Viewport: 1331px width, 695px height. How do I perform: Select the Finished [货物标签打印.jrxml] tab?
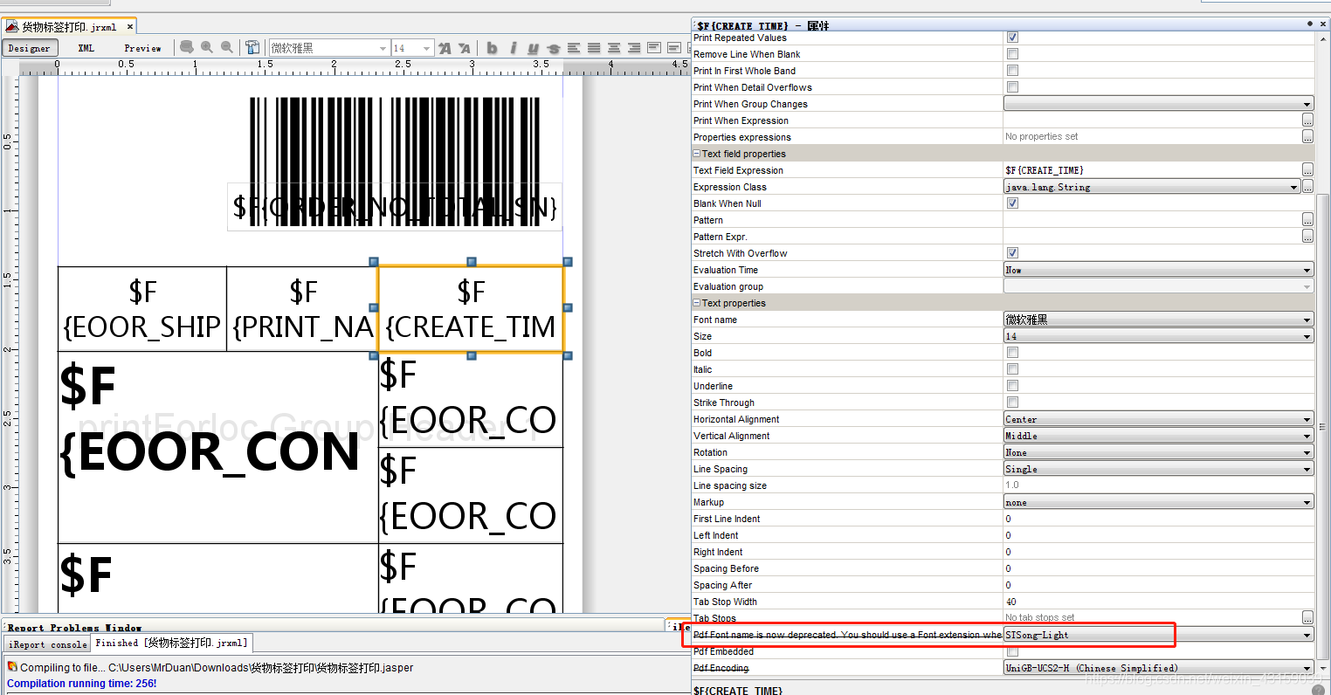click(172, 643)
